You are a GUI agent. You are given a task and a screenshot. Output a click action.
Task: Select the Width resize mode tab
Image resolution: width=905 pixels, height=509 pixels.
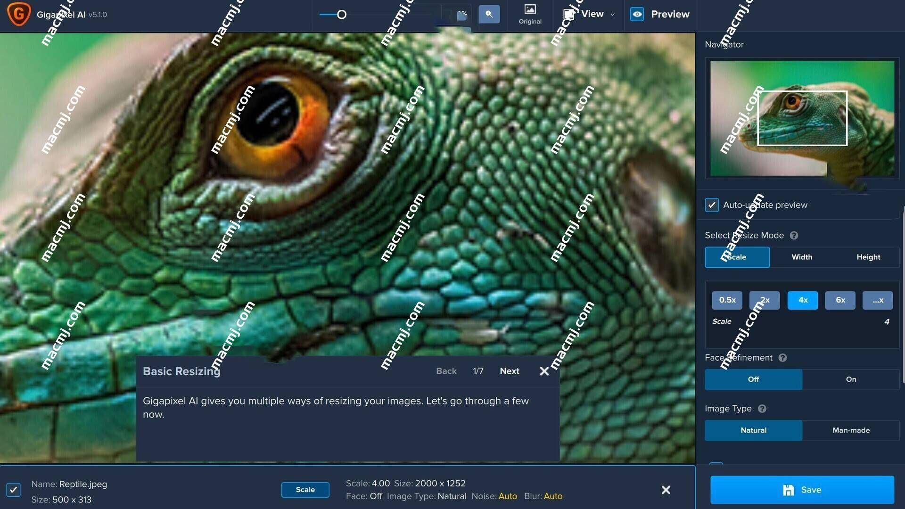[802, 257]
